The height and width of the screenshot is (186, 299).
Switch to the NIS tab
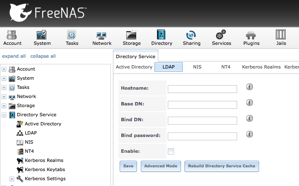[x=197, y=67]
